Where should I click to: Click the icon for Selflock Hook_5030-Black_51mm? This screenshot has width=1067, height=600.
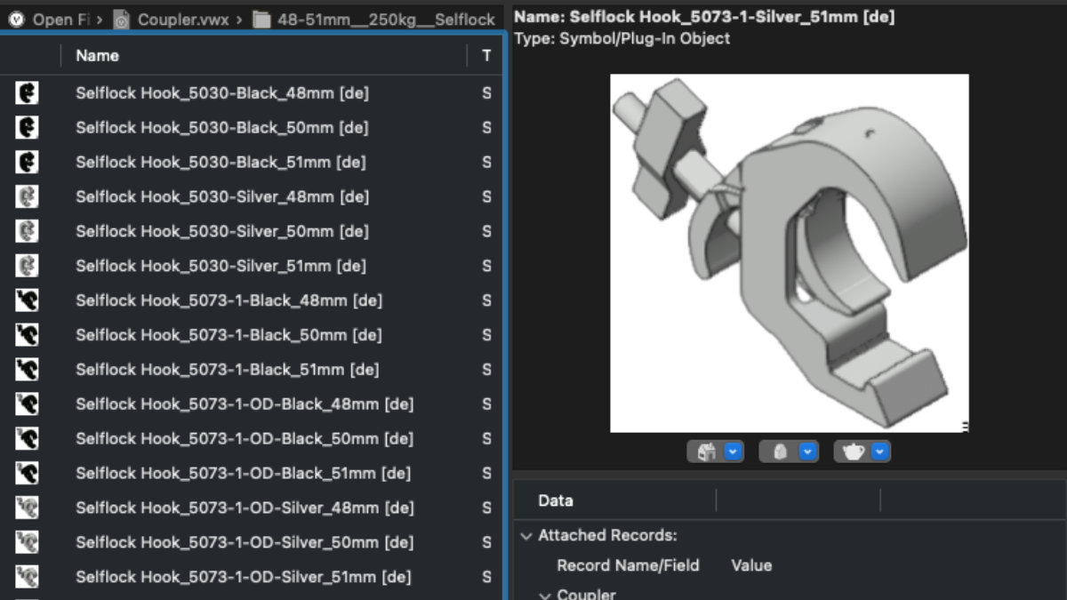27,162
